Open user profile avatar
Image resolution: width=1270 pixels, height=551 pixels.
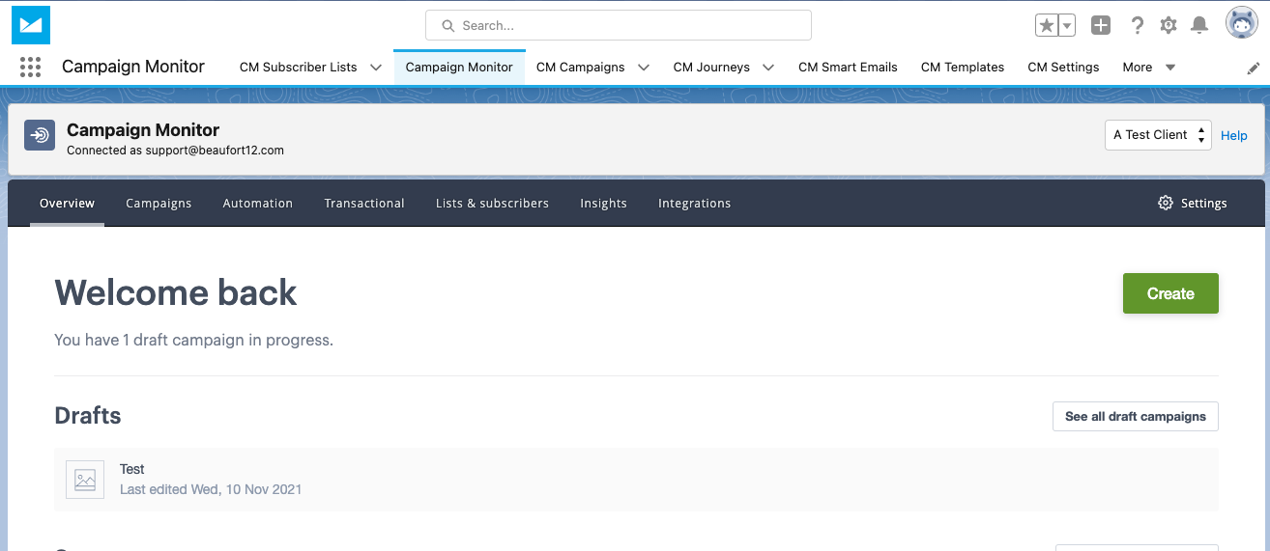click(1242, 23)
